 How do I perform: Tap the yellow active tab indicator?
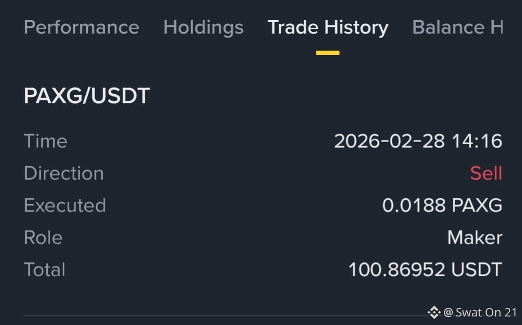(328, 53)
